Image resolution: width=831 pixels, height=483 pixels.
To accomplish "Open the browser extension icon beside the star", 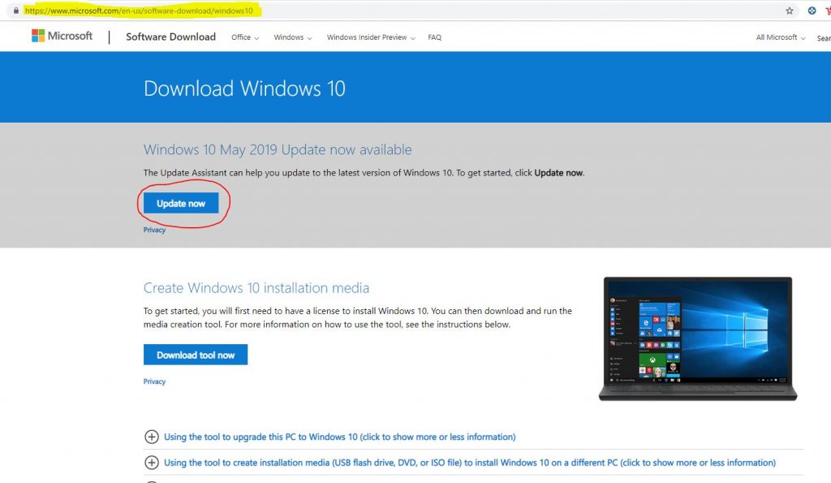I will (x=812, y=11).
